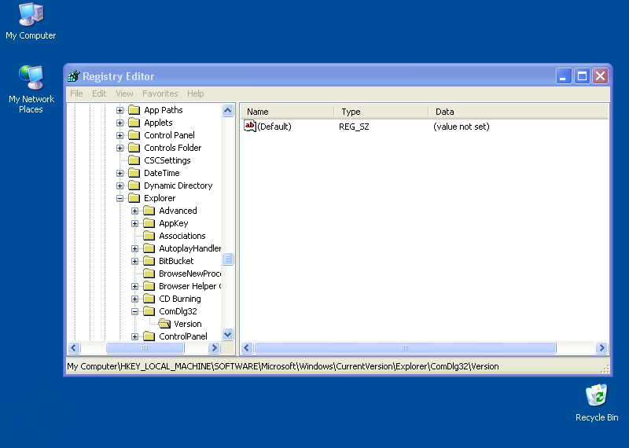Click the ComDlg32 folder icon
This screenshot has height=448, width=629.
pyautogui.click(x=149, y=310)
